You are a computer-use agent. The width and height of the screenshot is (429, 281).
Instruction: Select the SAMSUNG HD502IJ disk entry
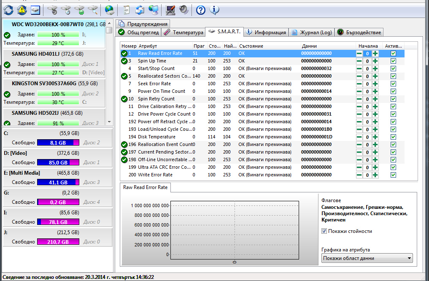tap(54, 117)
